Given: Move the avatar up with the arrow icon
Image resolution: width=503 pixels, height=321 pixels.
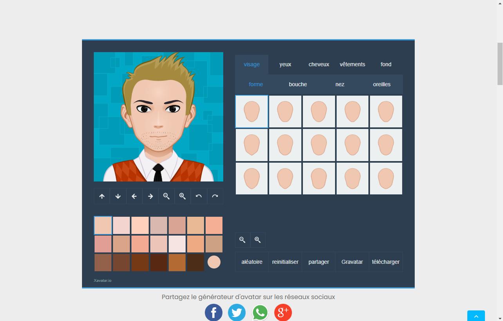Looking at the screenshot, I should [x=102, y=196].
